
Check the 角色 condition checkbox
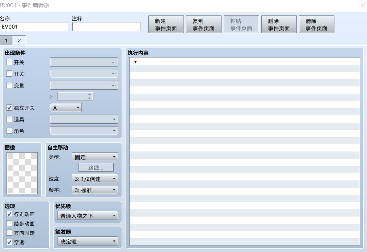point(9,131)
